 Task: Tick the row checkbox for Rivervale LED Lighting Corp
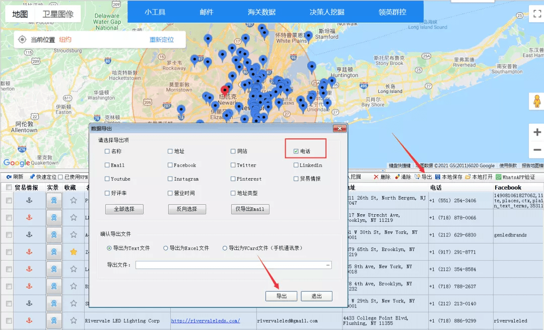(9, 321)
